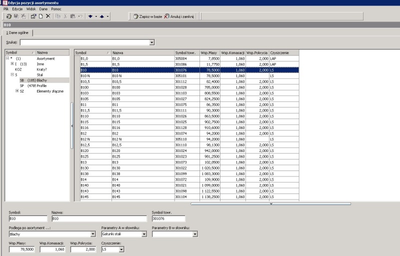Click the blue up arrow icon

pos(102,16)
